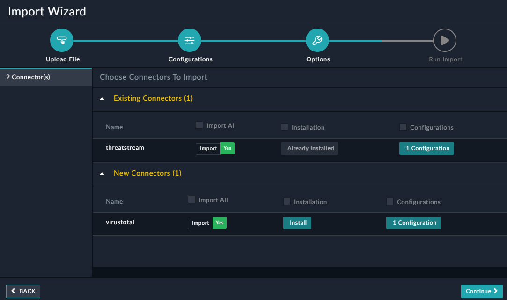Viewport: 507px width, 300px height.
Task: Select the Options wrench step icon
Action: tap(317, 40)
